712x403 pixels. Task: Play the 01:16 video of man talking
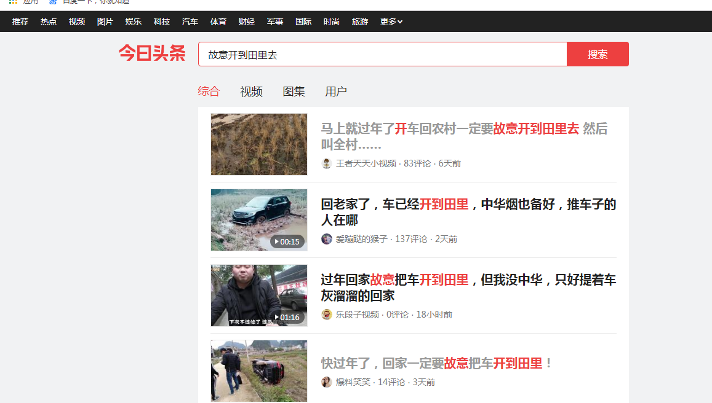click(x=259, y=295)
